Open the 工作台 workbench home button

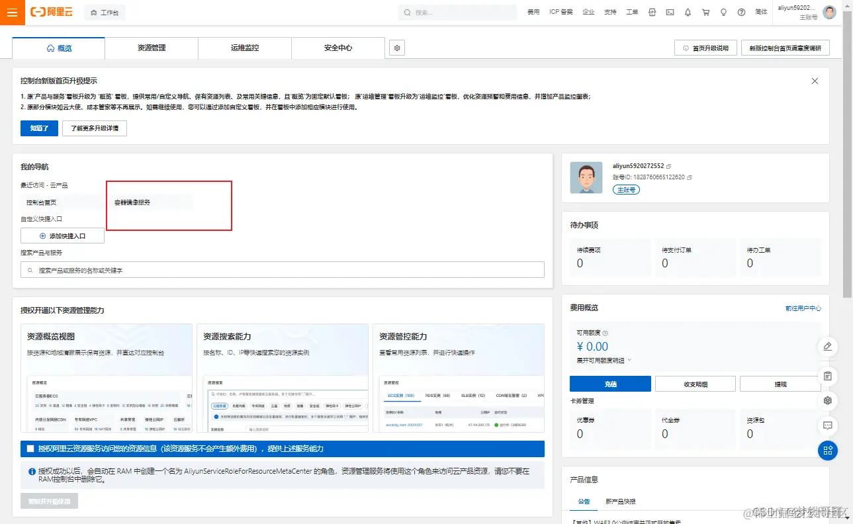click(105, 13)
